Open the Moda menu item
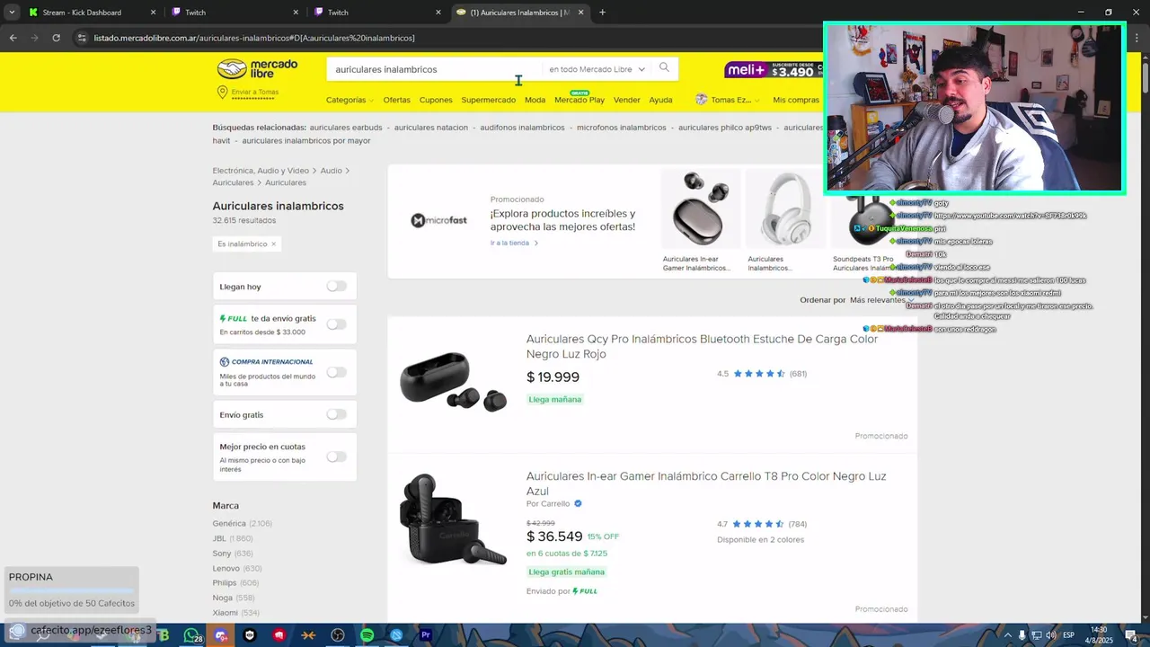 click(535, 100)
